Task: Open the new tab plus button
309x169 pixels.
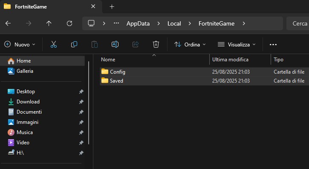Action: coord(112,7)
